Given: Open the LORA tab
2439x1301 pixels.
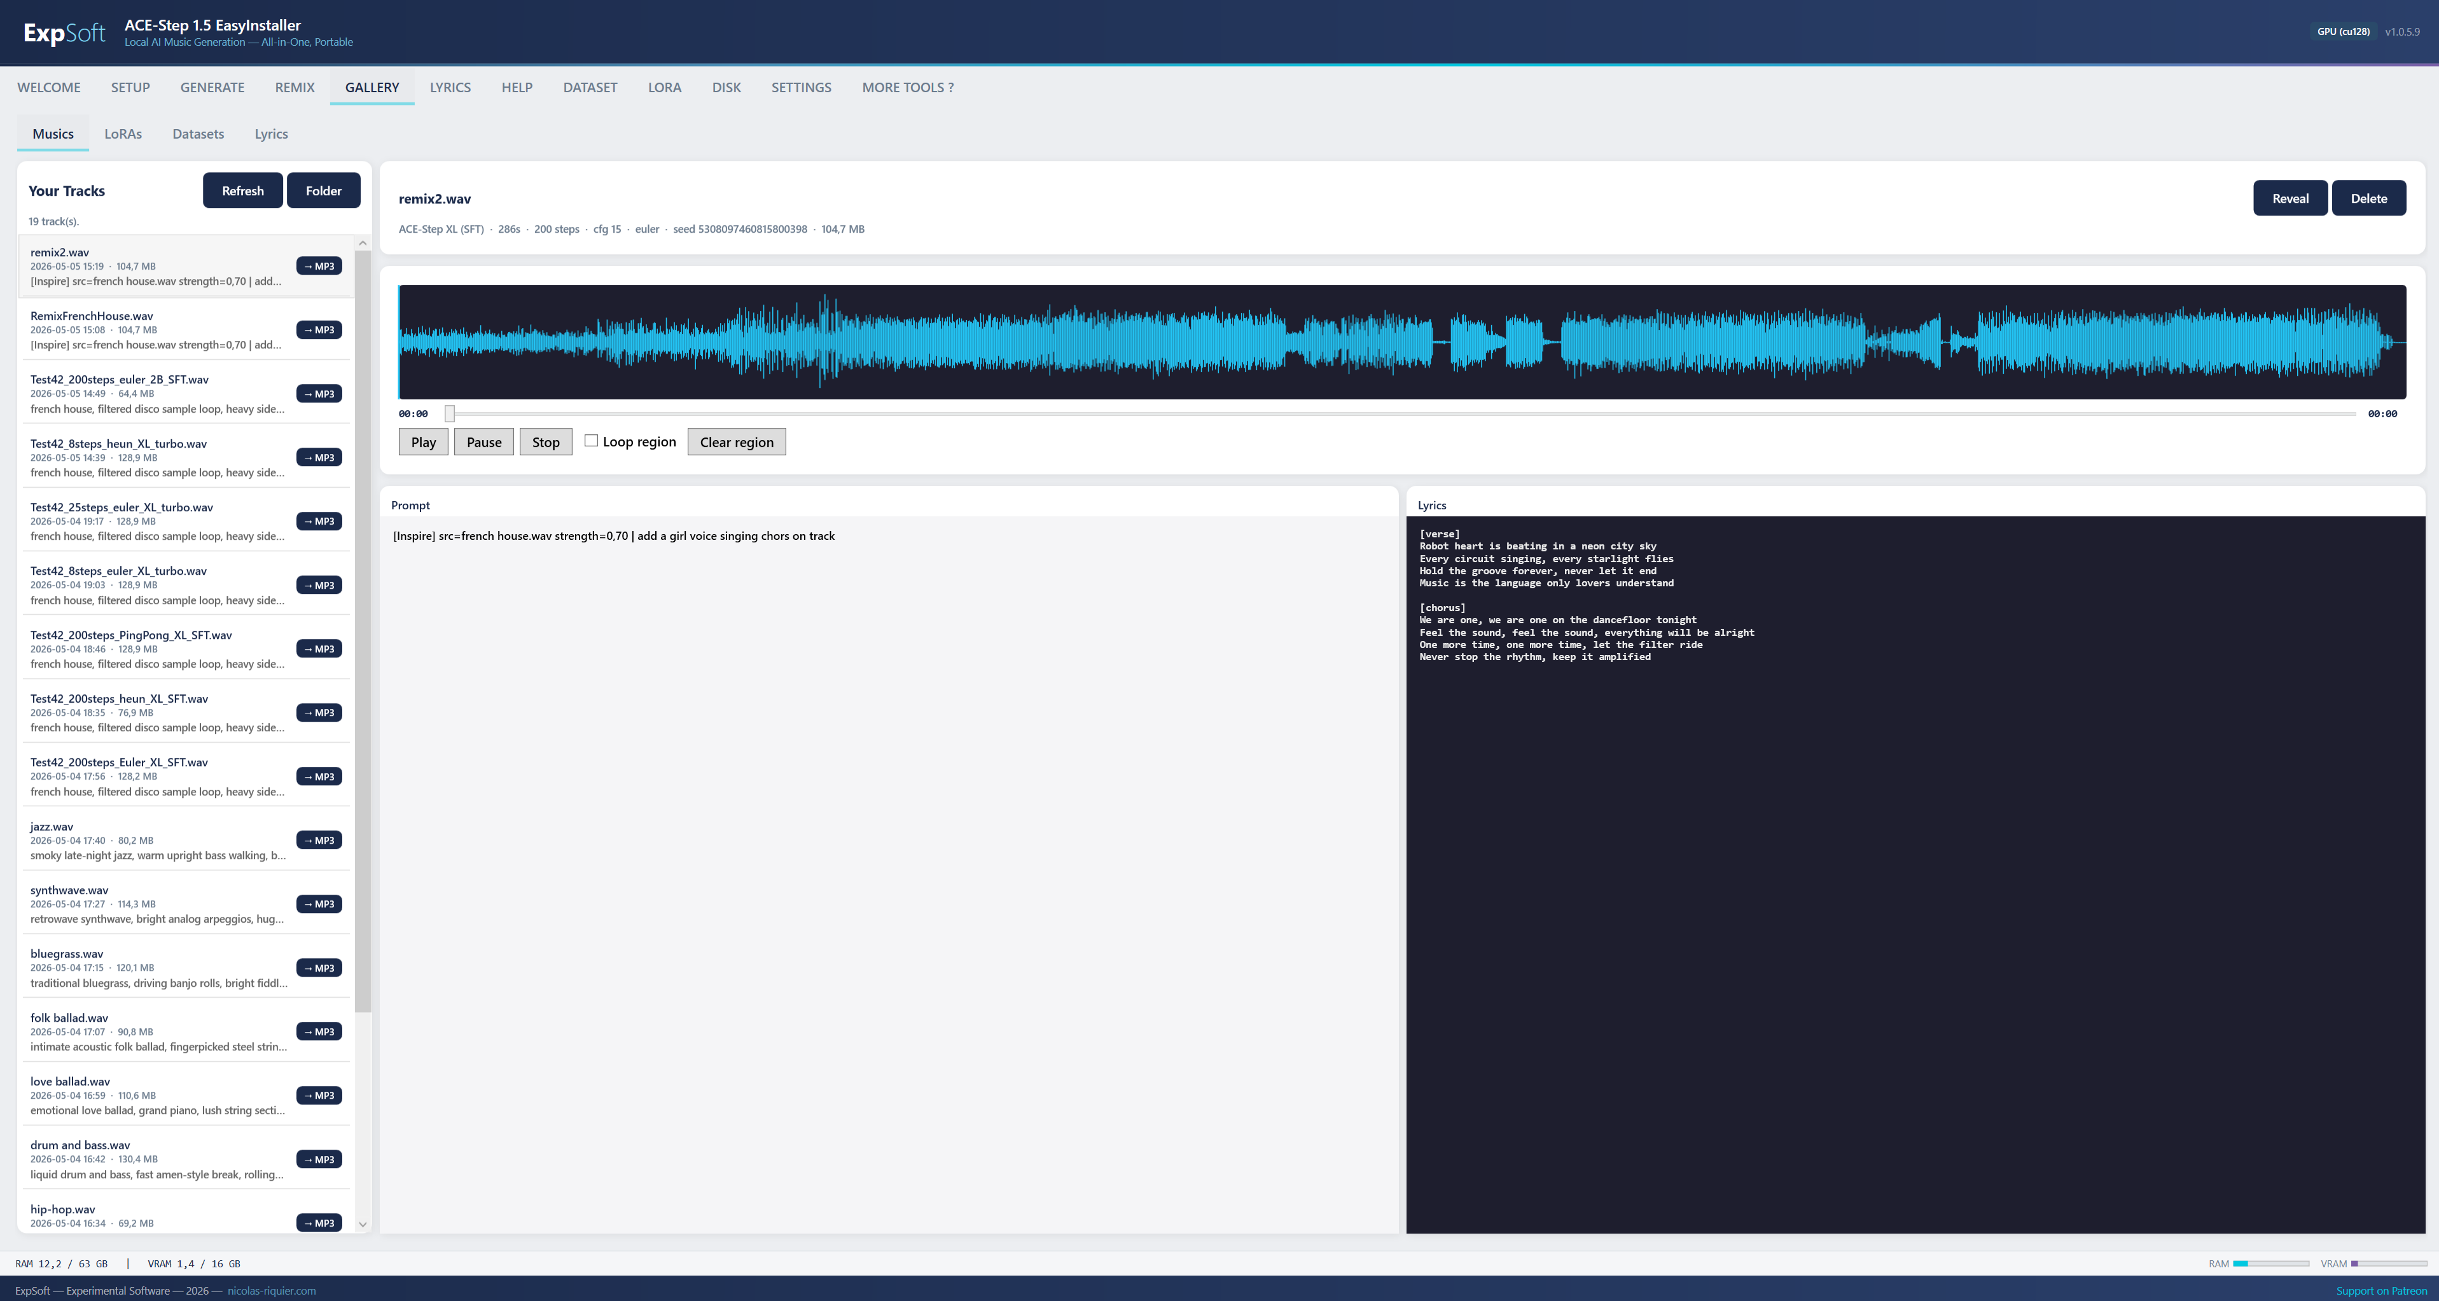Looking at the screenshot, I should [665, 87].
